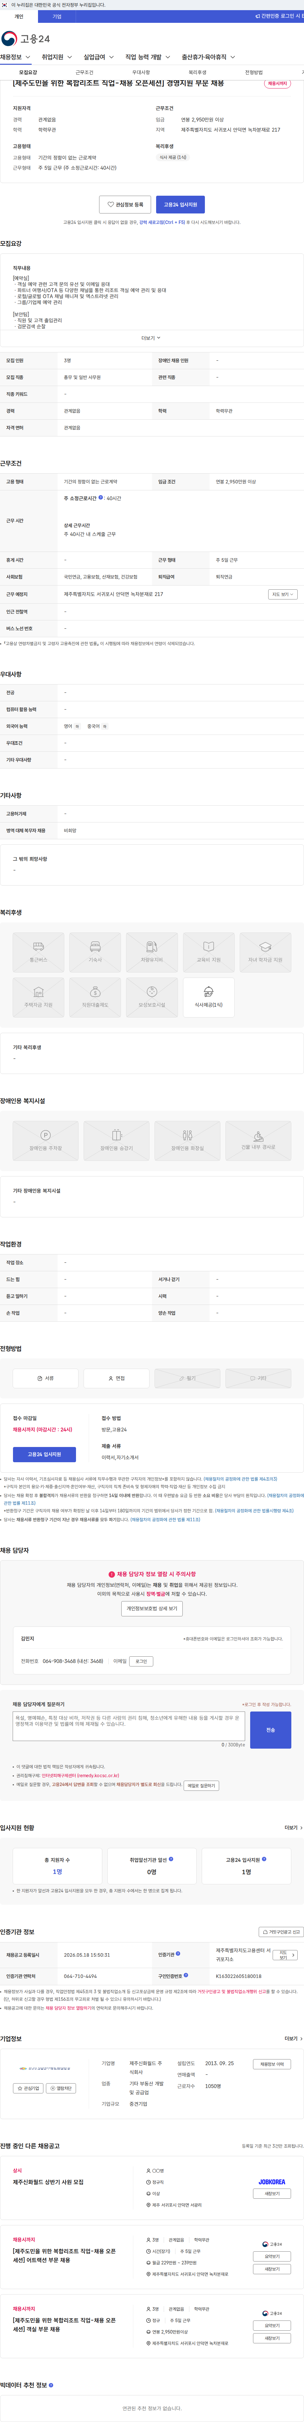Switch to the 복리후생 tab
Screen dimensions: 304x2422
[x=197, y=72]
